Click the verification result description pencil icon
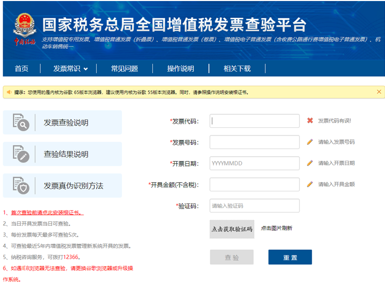 point(21,154)
